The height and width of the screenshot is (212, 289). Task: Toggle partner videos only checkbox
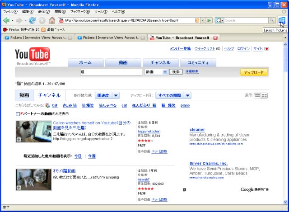click(18, 114)
